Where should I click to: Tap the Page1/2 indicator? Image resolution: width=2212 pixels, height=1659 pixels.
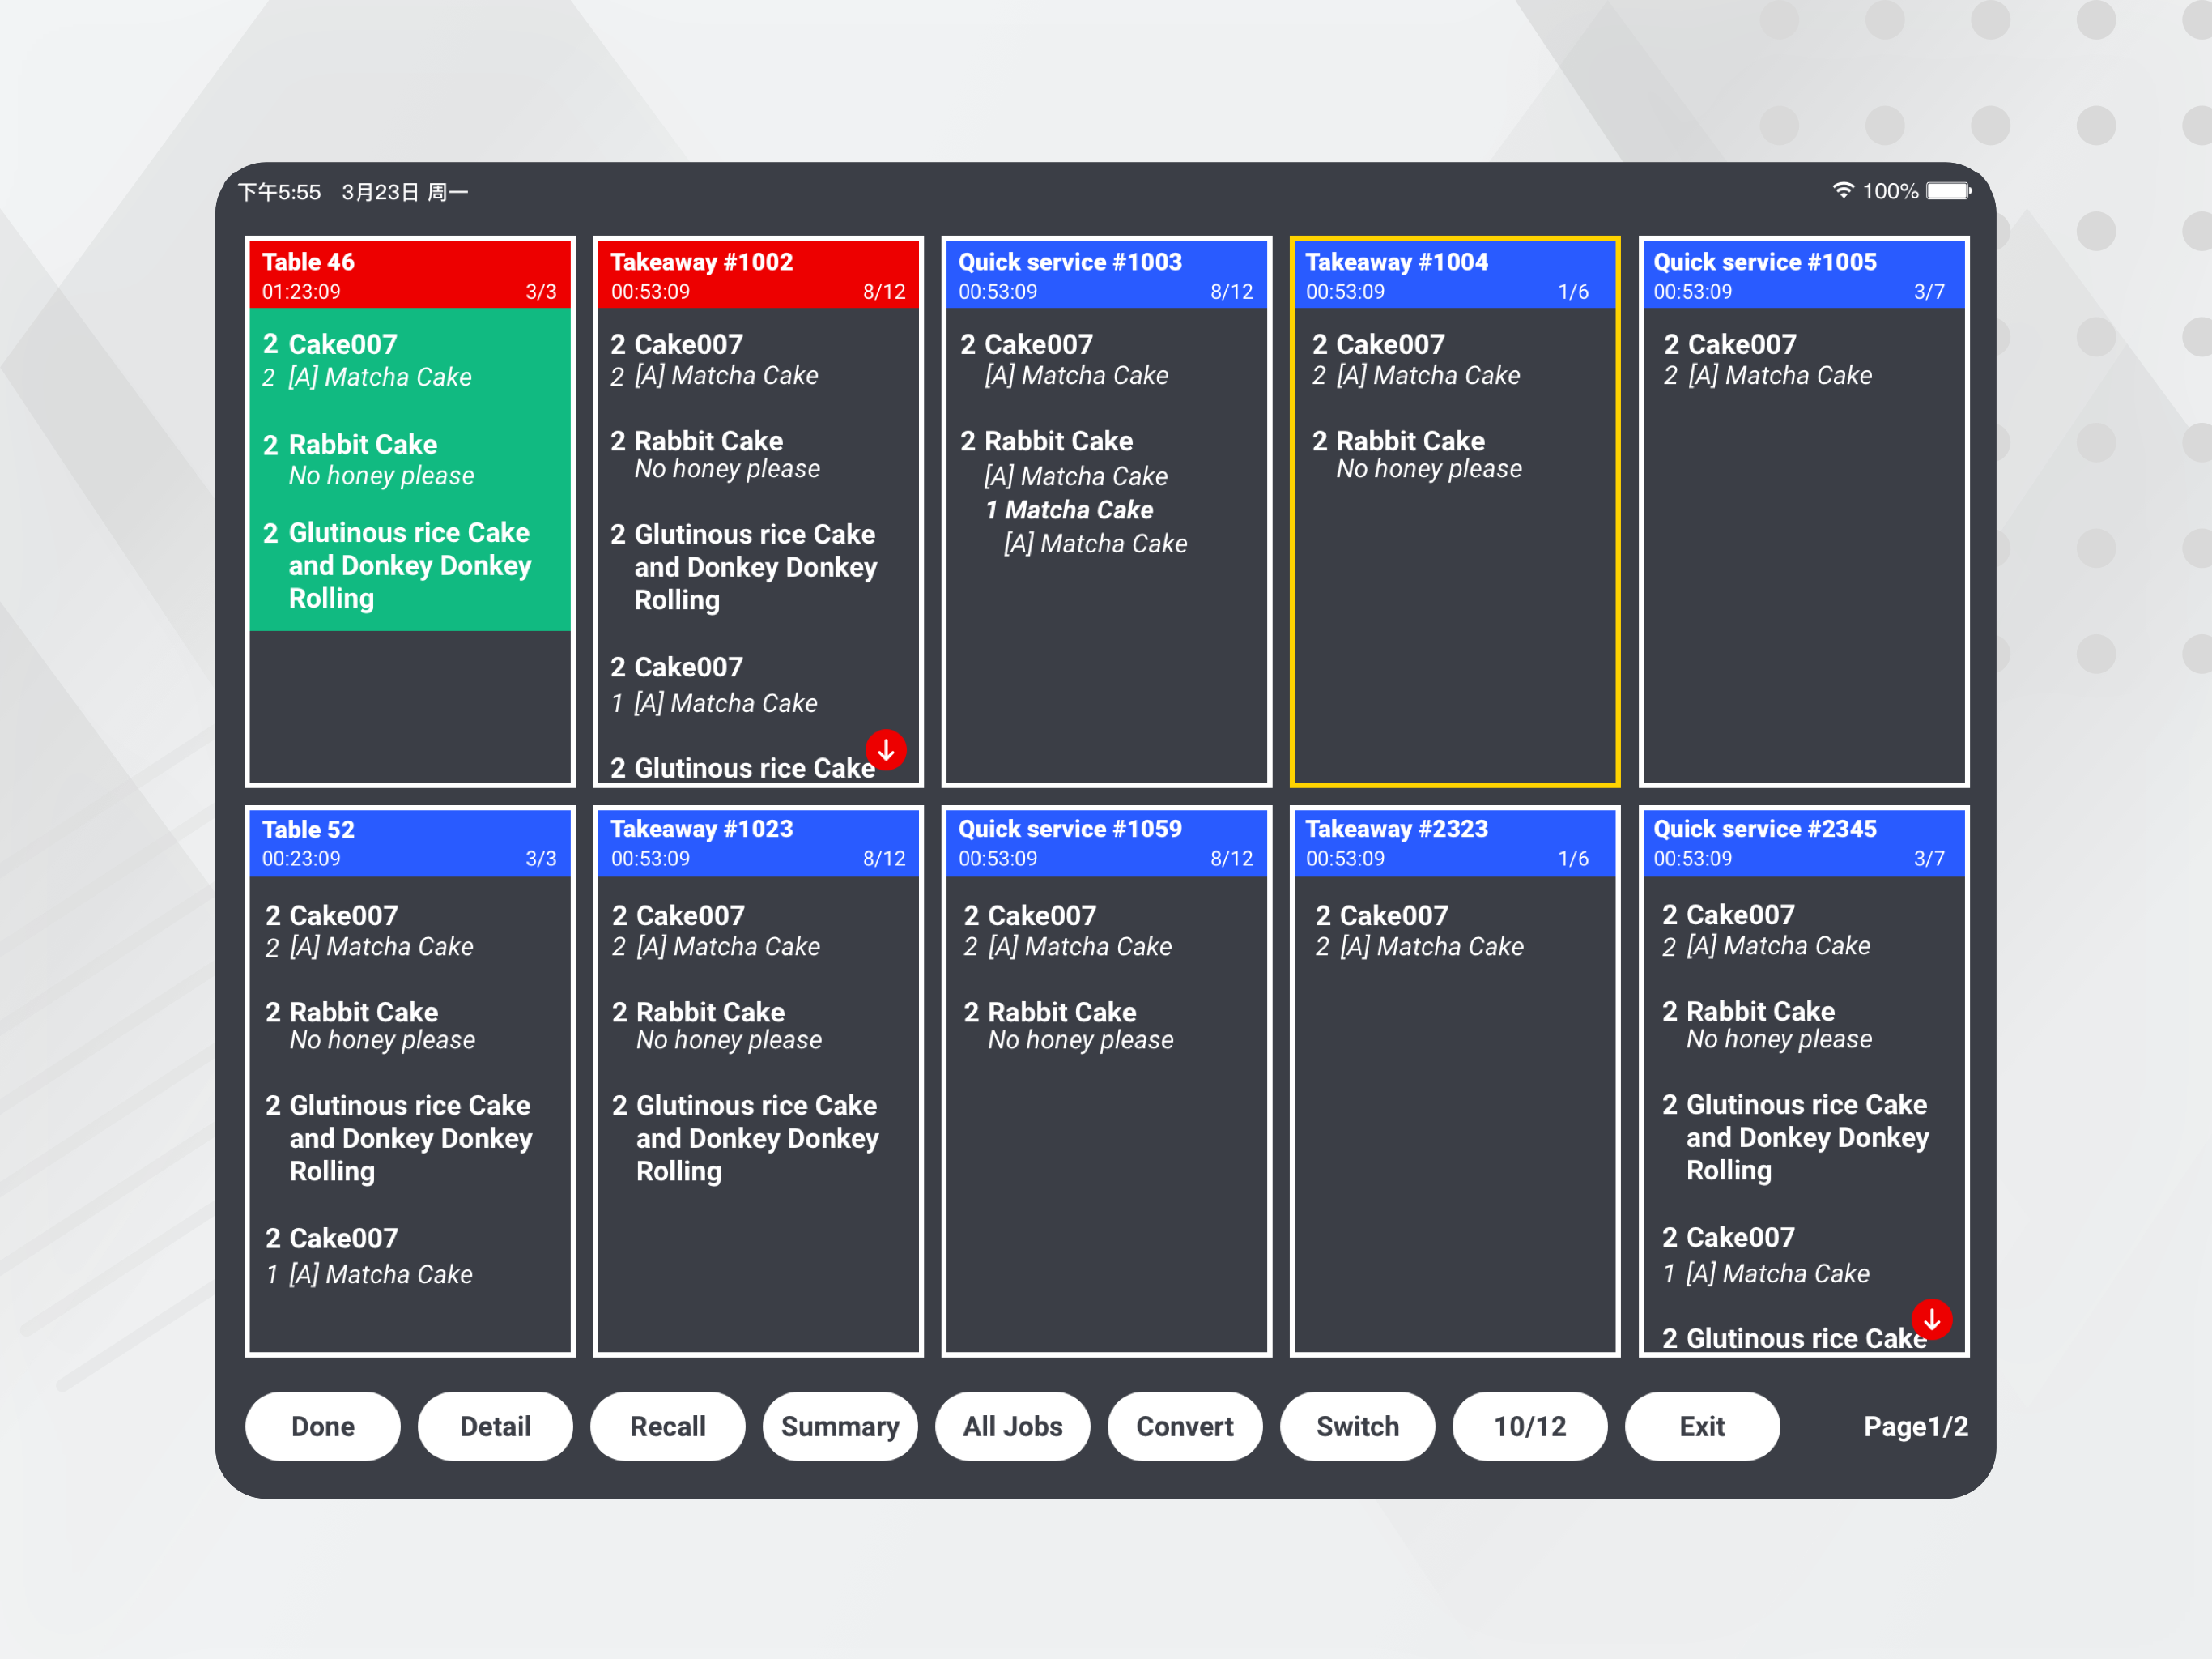click(1915, 1426)
